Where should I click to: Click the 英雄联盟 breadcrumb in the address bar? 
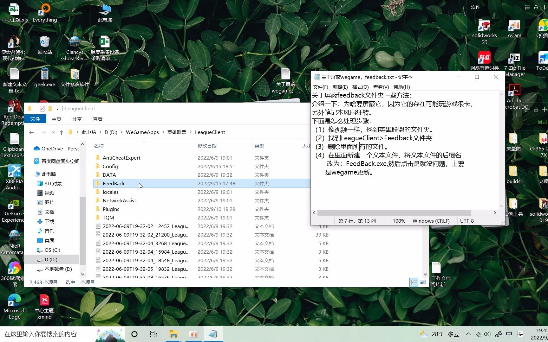coord(177,132)
